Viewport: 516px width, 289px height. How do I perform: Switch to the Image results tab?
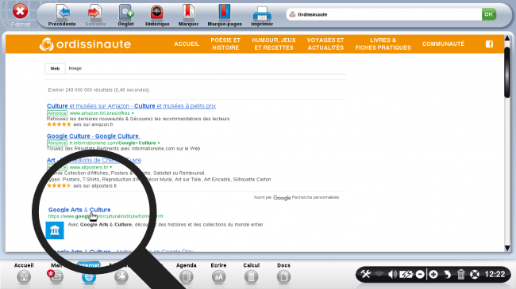[x=75, y=68]
